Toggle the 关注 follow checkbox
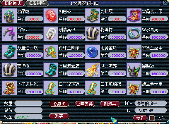 [x=152, y=118]
